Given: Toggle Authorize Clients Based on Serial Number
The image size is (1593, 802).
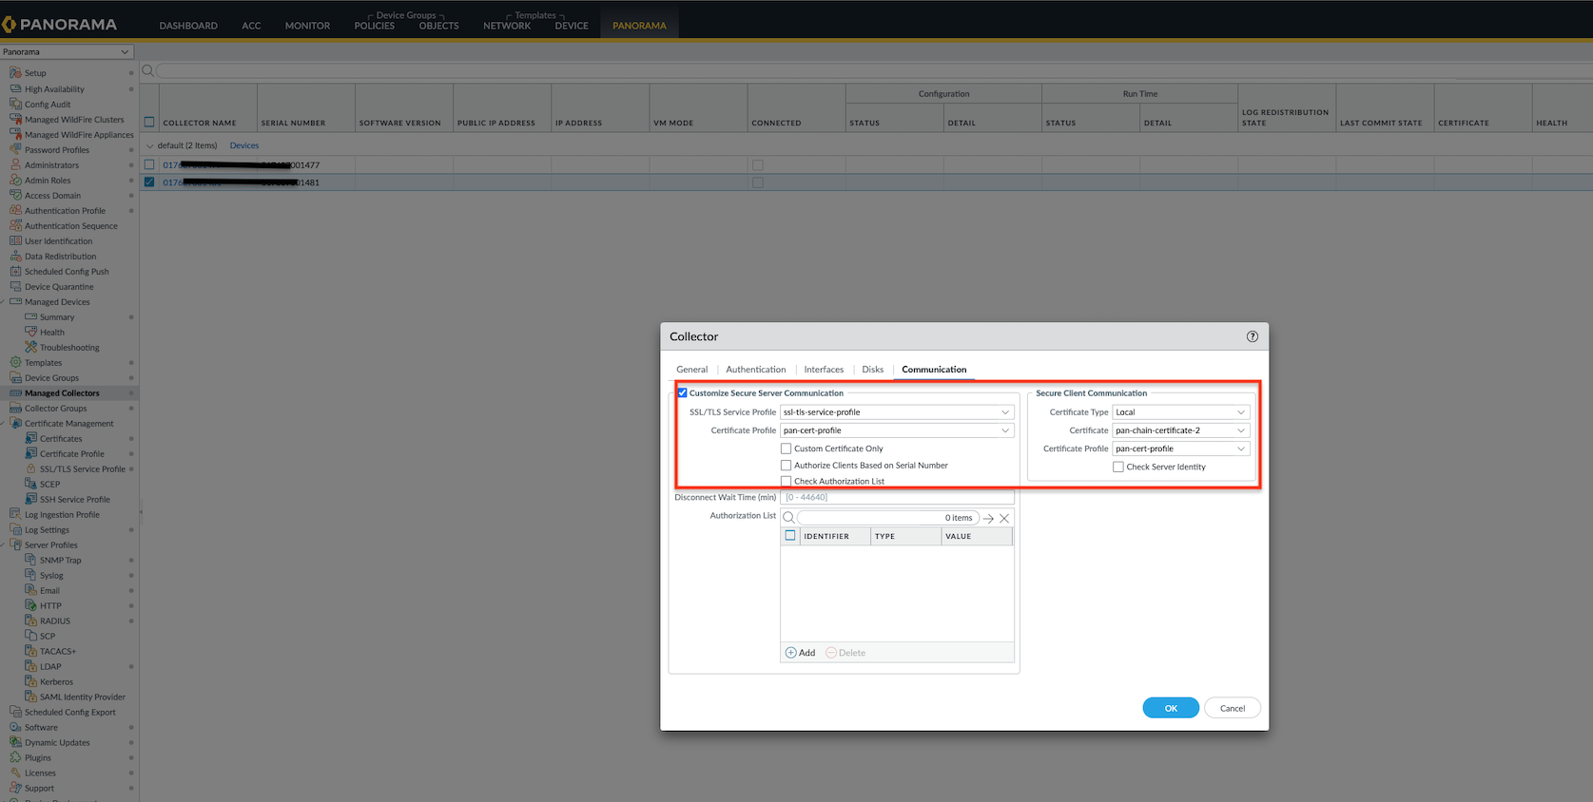Looking at the screenshot, I should 786,466.
